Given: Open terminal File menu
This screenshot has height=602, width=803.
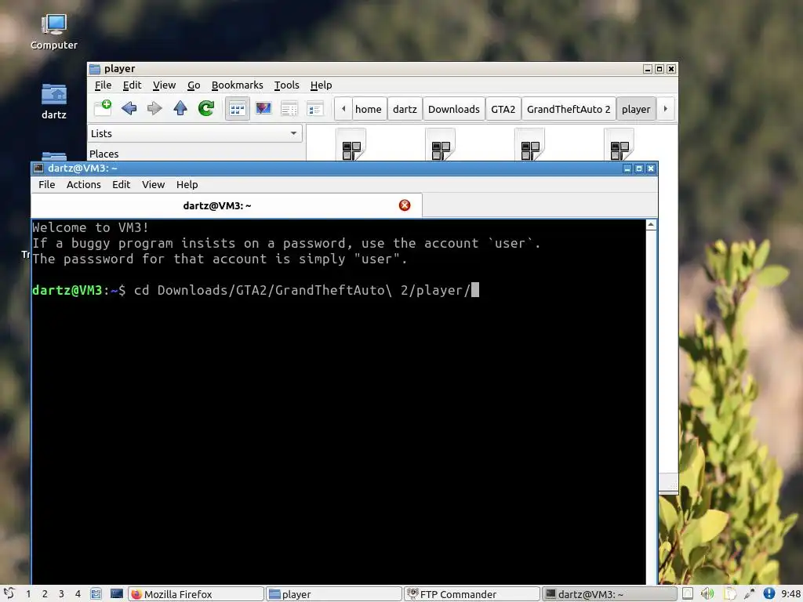Looking at the screenshot, I should point(46,184).
